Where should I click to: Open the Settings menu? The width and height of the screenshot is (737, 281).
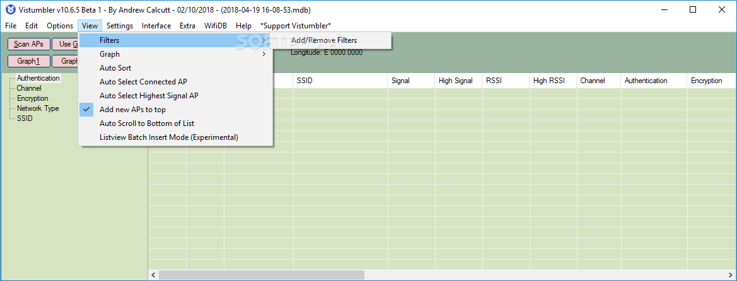119,26
